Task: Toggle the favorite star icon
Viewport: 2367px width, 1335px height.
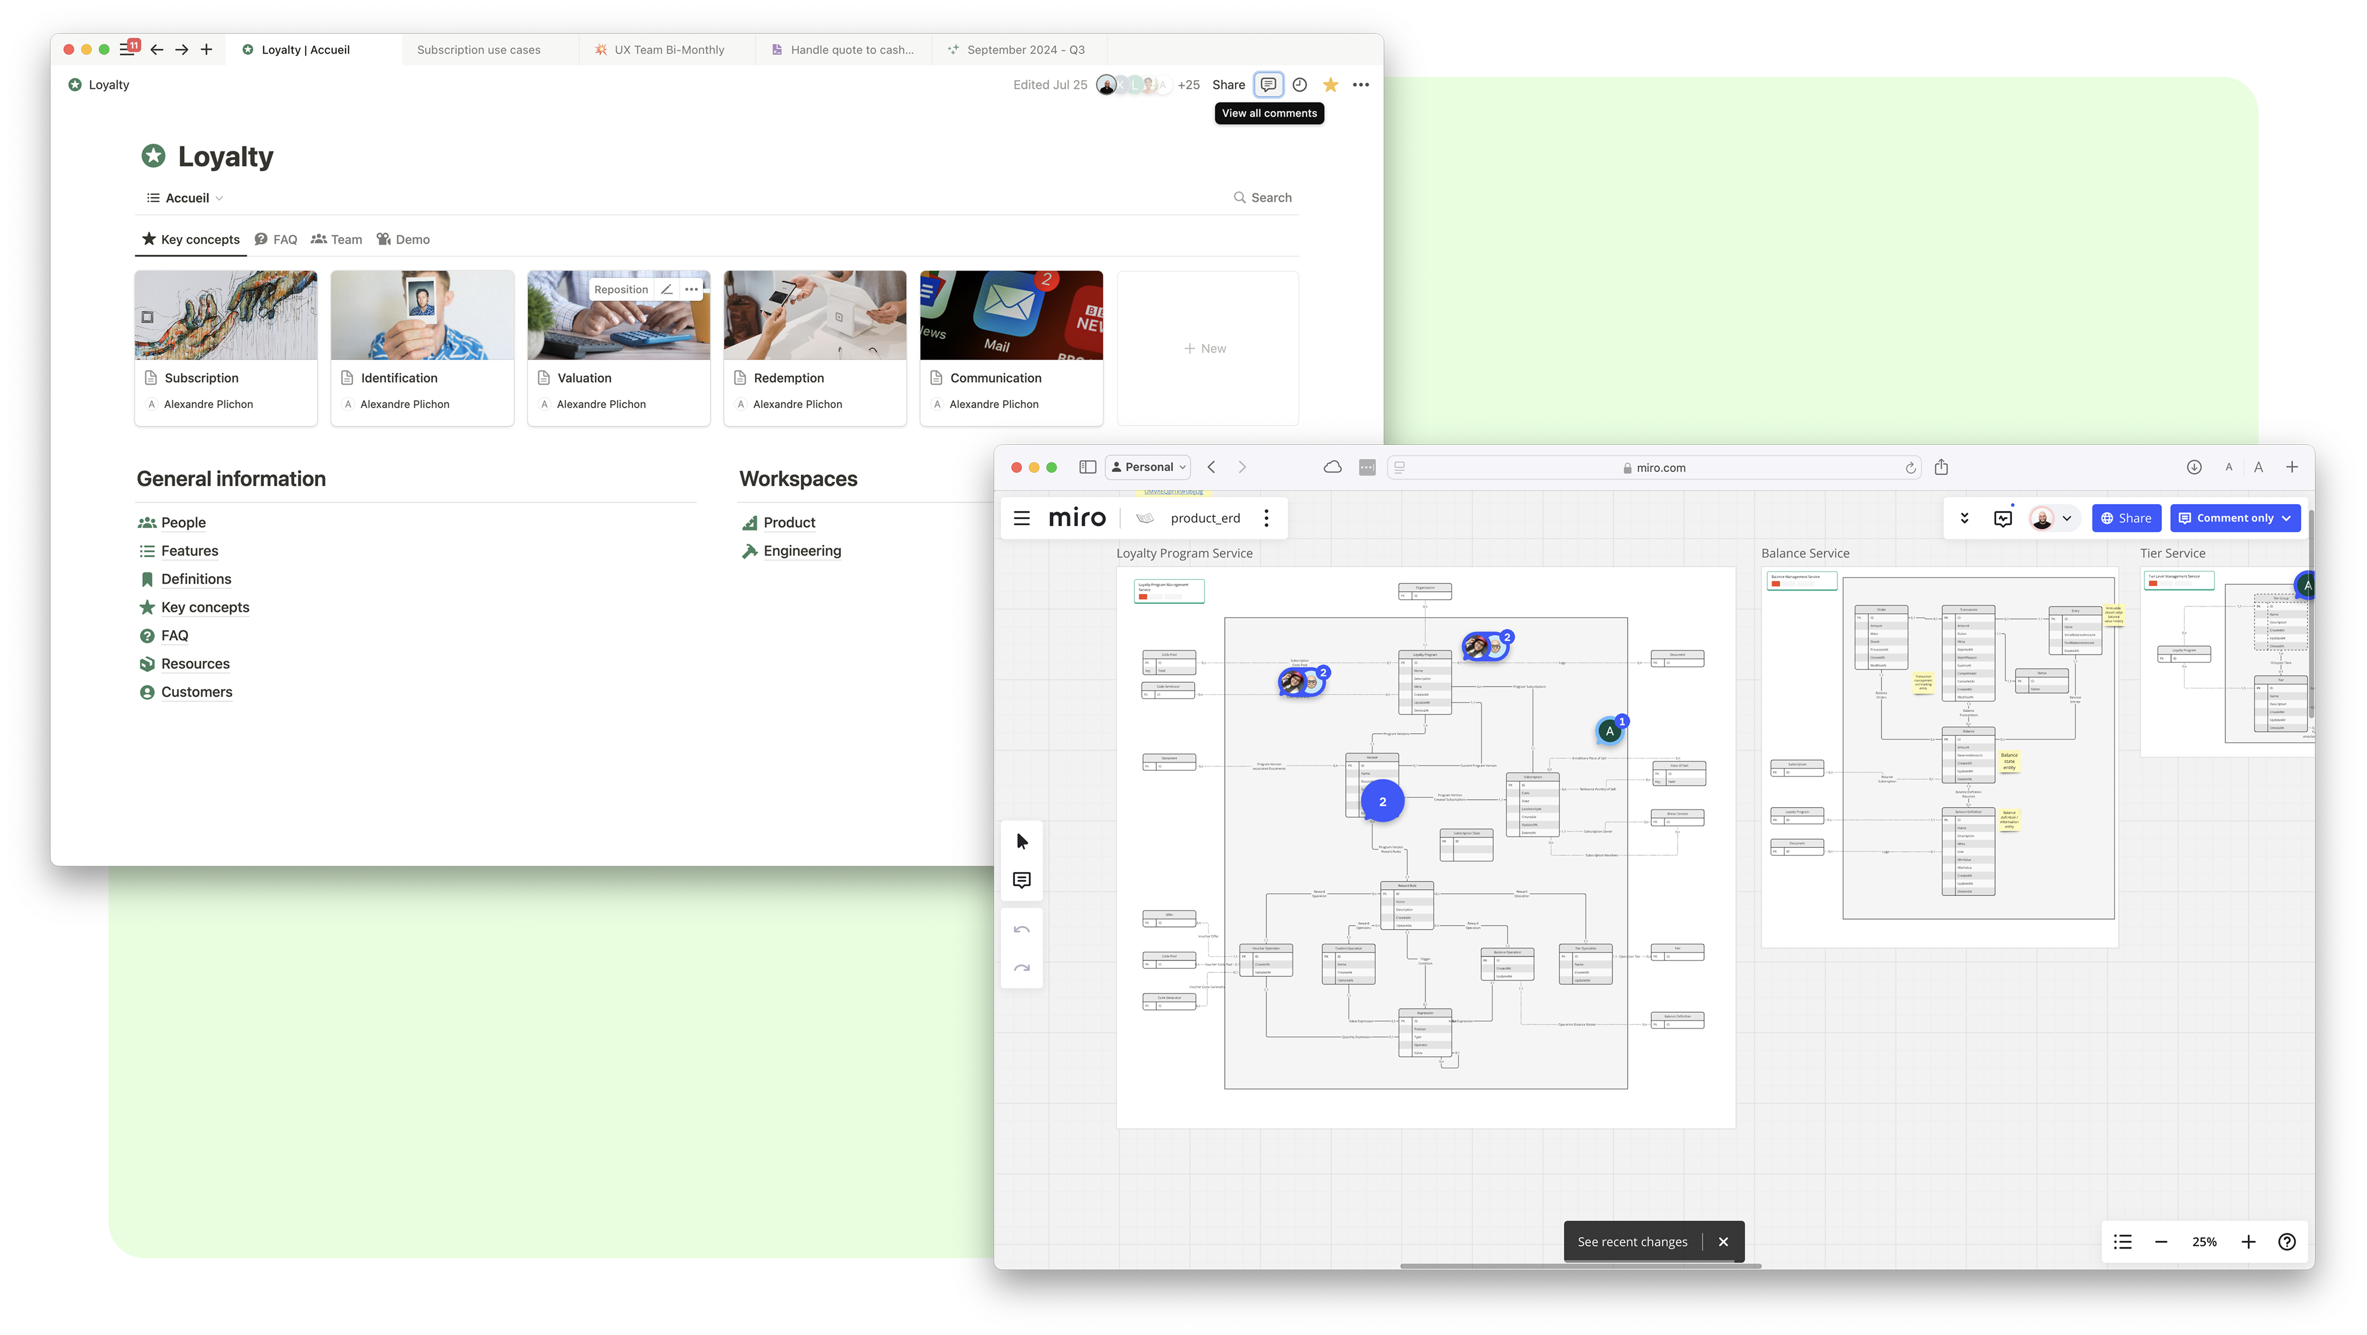Action: (x=1329, y=85)
